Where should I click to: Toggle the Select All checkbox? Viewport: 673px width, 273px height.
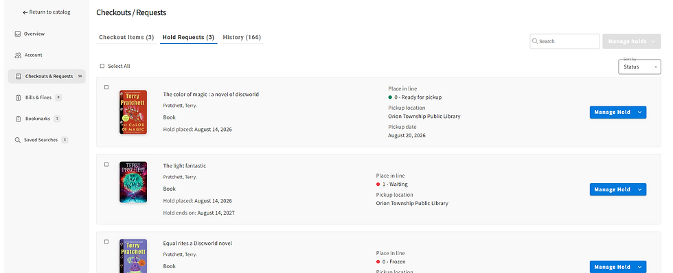[102, 66]
